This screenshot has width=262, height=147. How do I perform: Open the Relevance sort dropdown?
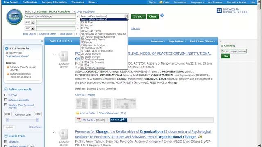click(158, 41)
